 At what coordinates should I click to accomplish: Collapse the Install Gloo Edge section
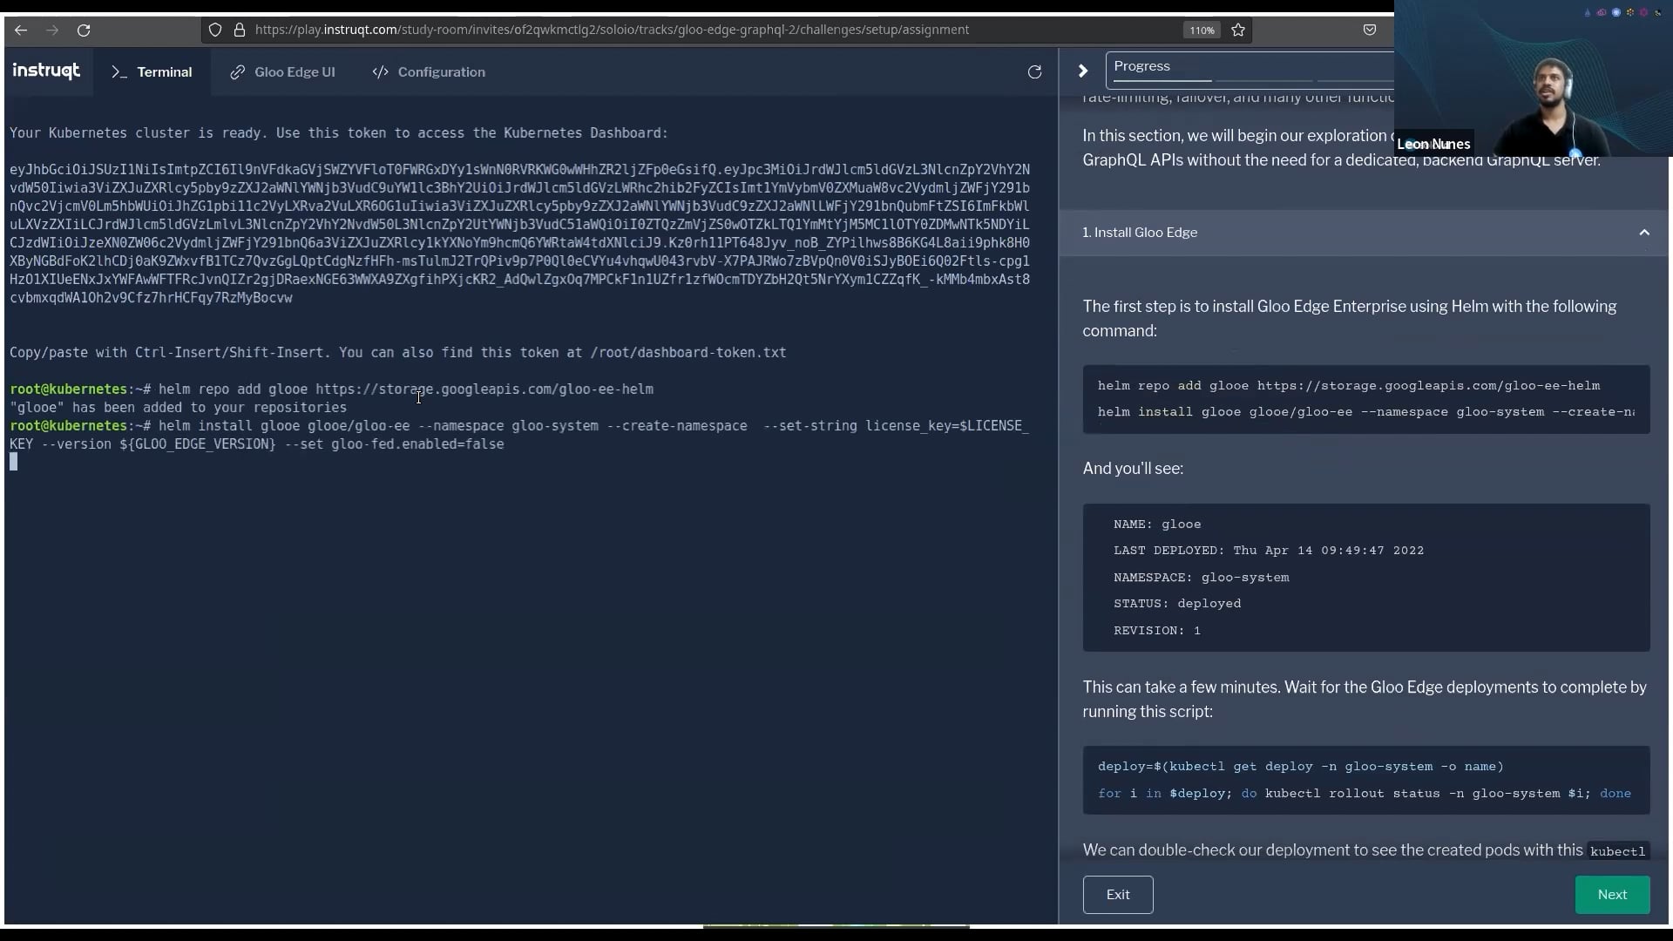coord(1643,233)
